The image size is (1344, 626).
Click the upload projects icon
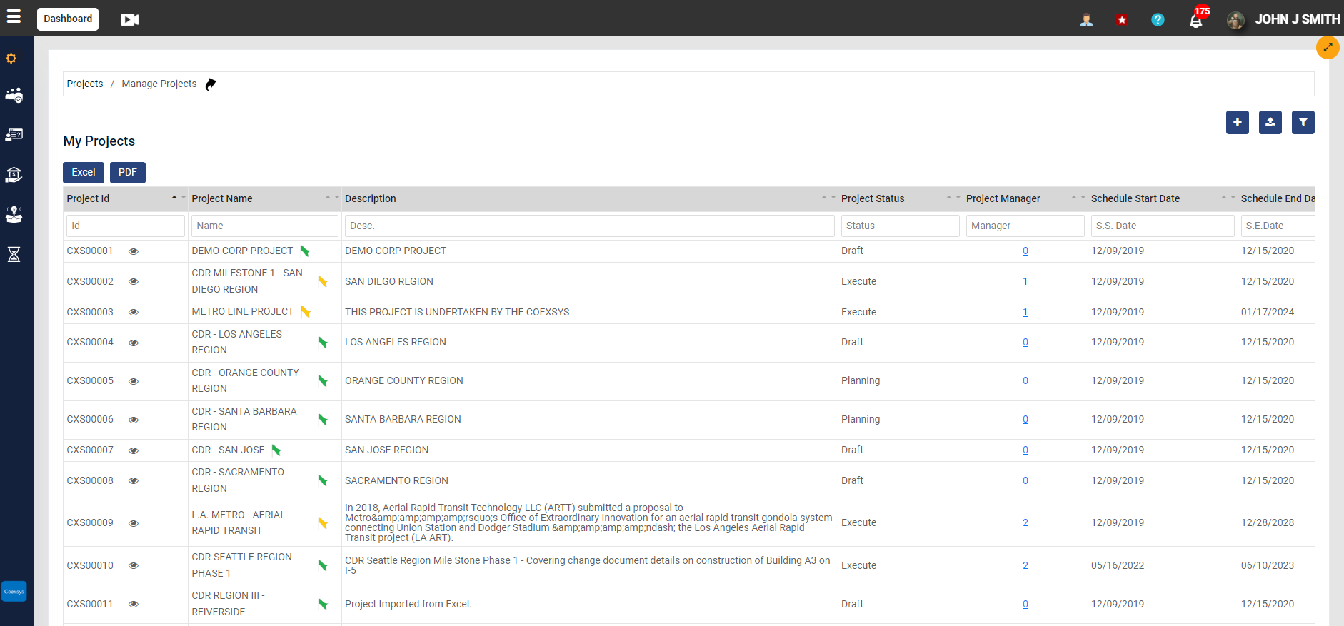point(1270,123)
